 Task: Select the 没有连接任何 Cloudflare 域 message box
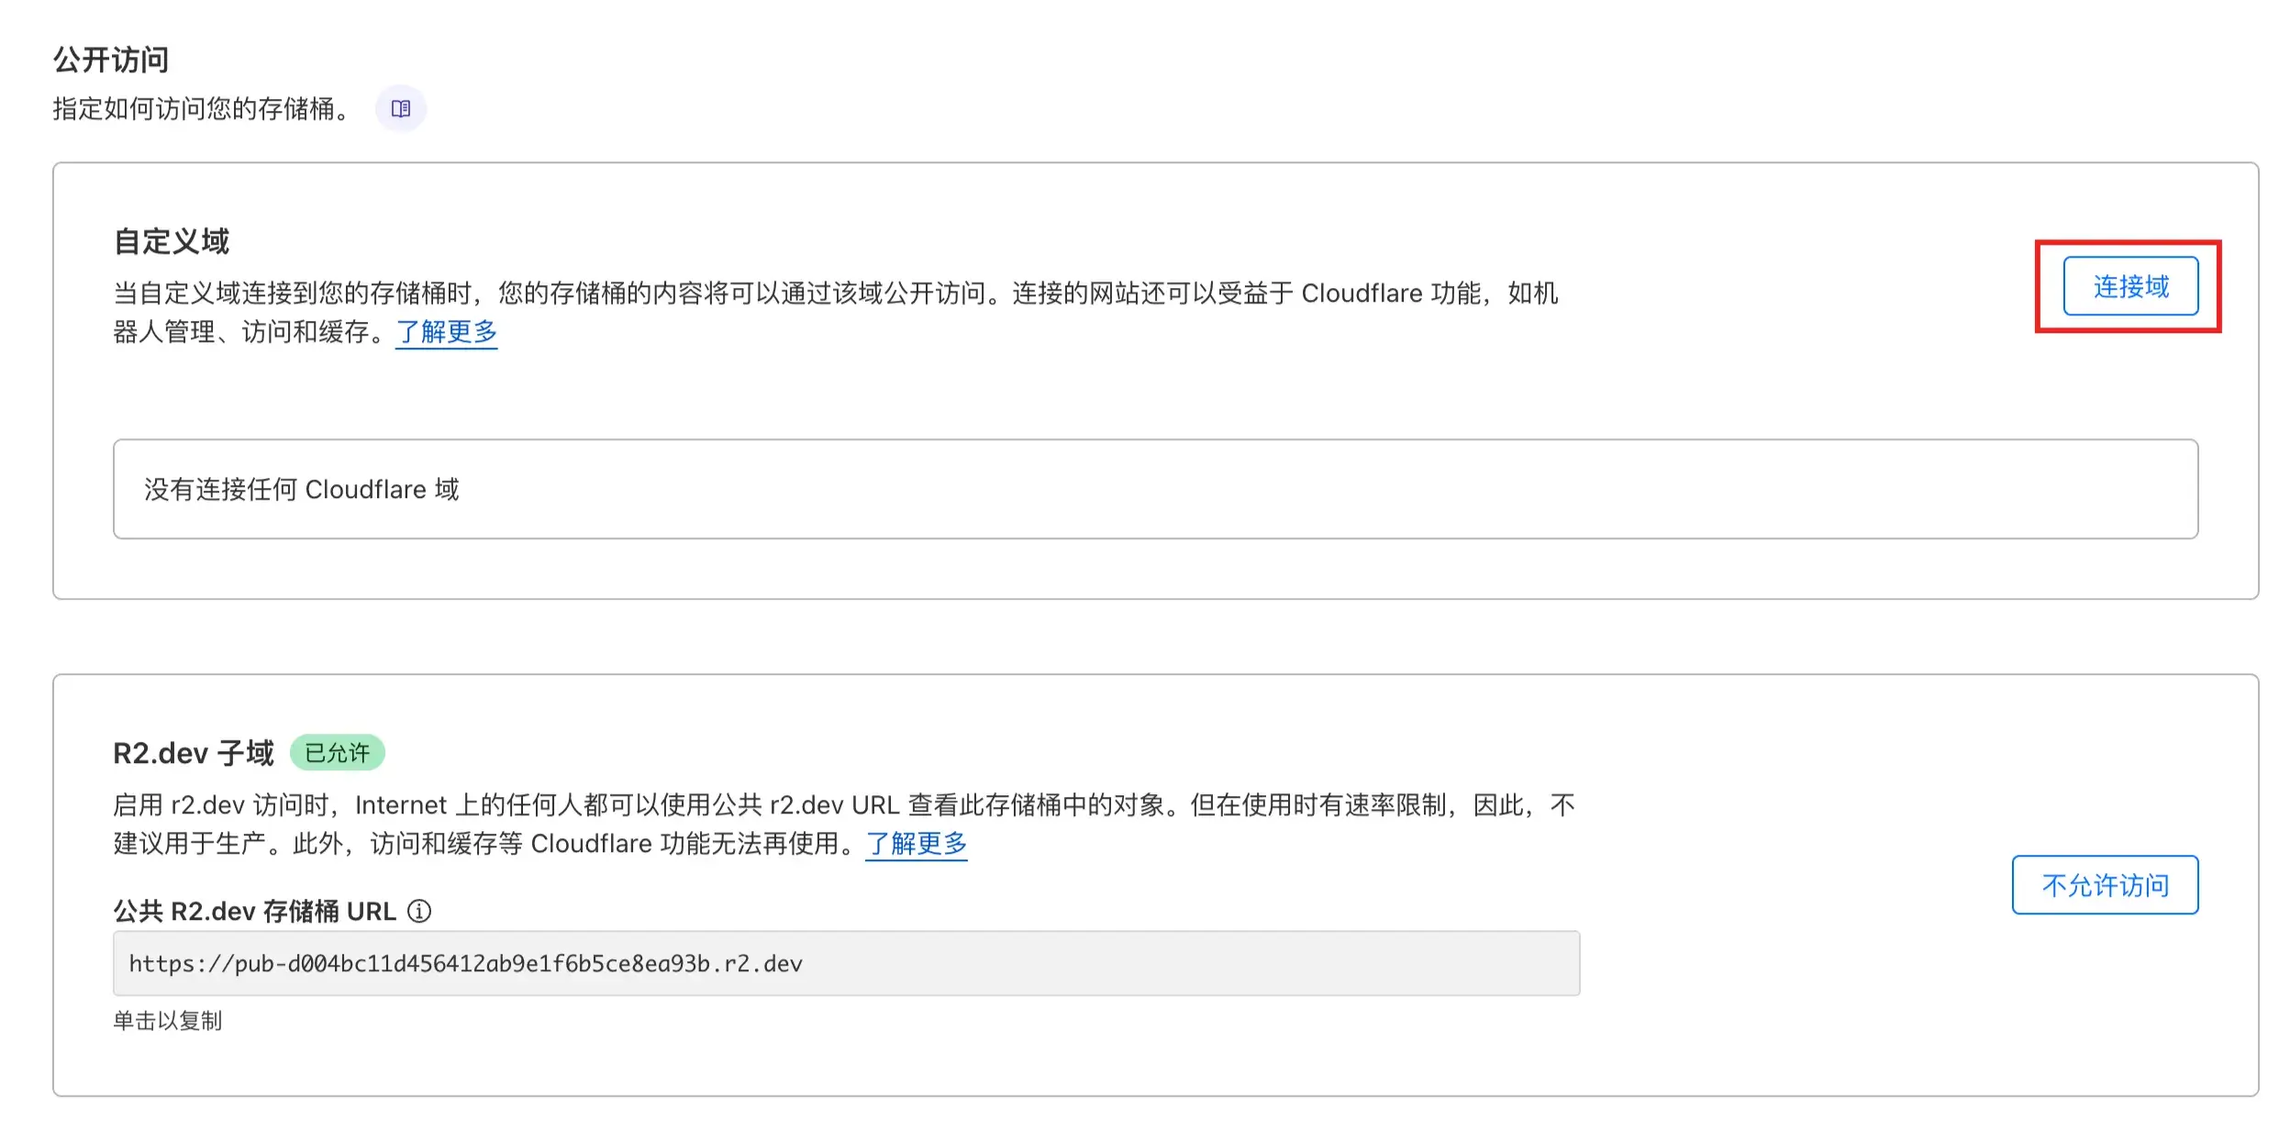(1155, 489)
